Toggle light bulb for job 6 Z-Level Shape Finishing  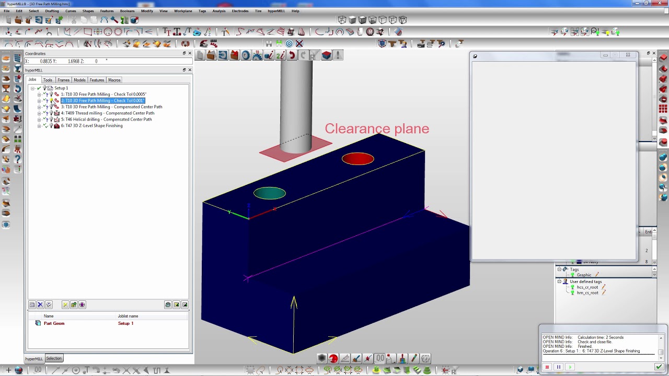(x=51, y=125)
